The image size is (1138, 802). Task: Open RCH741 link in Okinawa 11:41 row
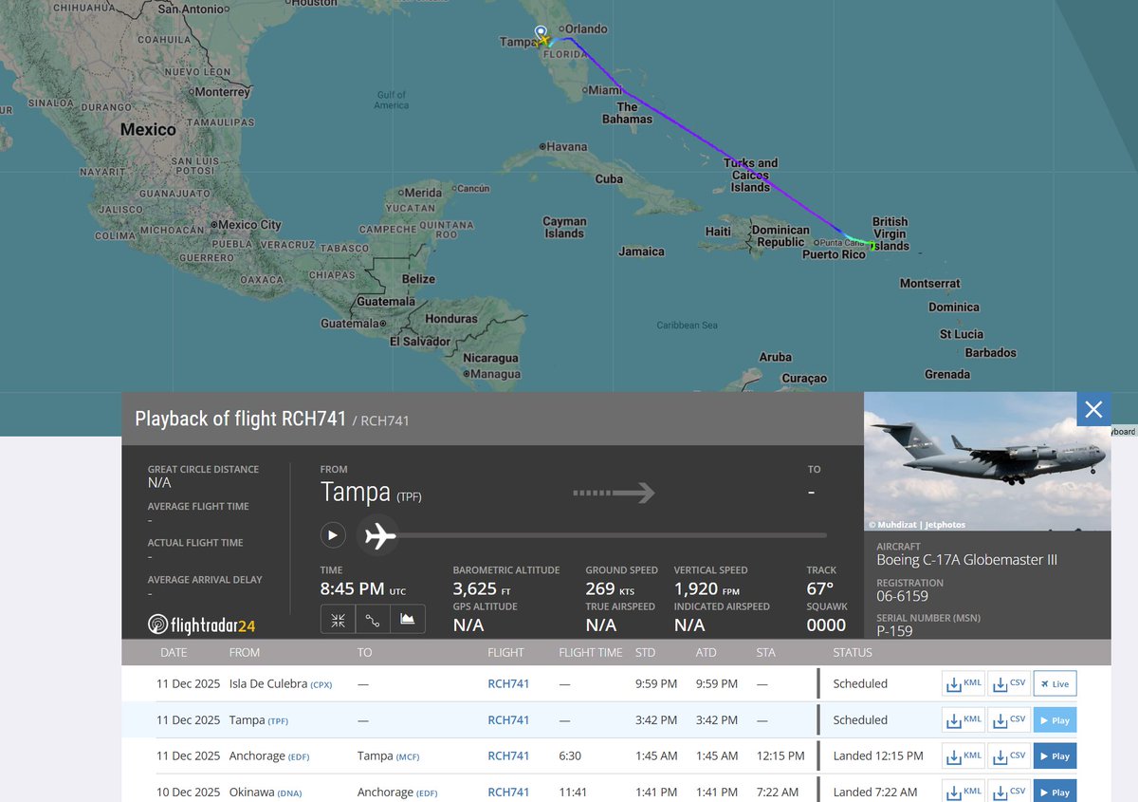pos(508,793)
